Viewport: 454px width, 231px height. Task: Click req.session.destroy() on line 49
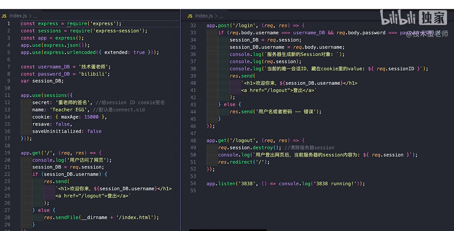[249, 148]
